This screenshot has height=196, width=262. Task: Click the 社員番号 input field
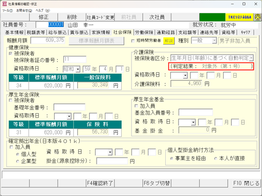[50, 25]
